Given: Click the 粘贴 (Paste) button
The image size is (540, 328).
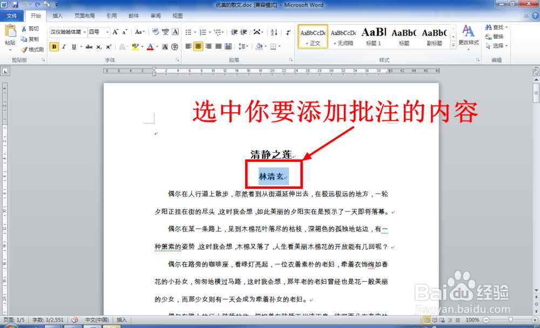Looking at the screenshot, I should 10,33.
